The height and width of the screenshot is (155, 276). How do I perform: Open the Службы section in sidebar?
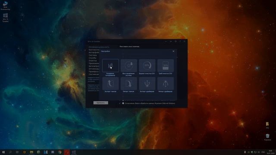pos(92,58)
